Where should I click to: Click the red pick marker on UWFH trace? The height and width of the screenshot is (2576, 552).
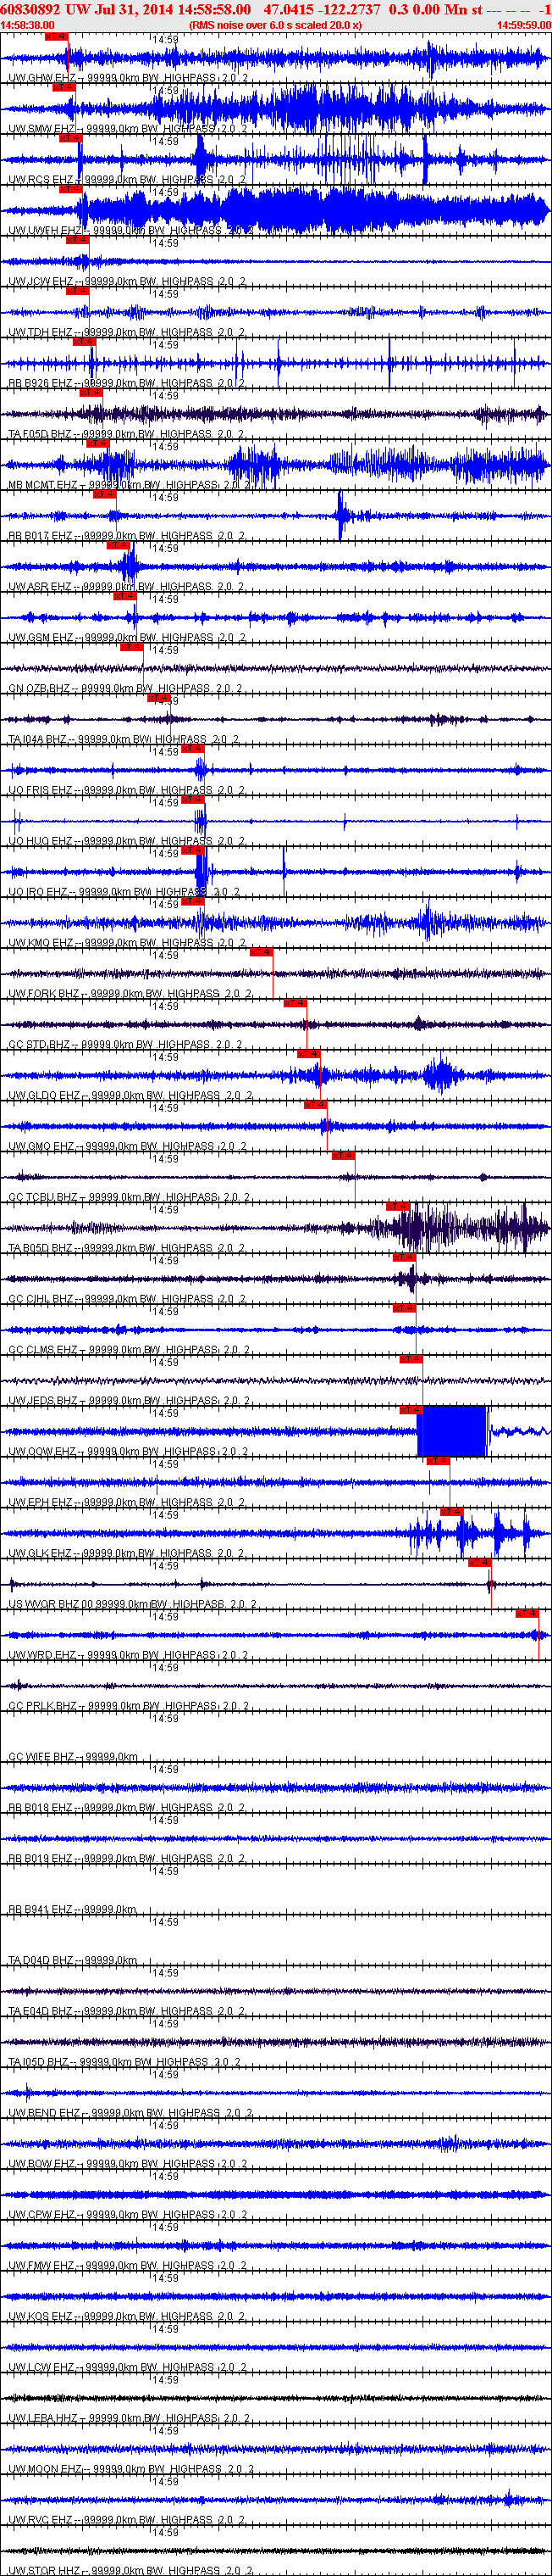(x=71, y=189)
